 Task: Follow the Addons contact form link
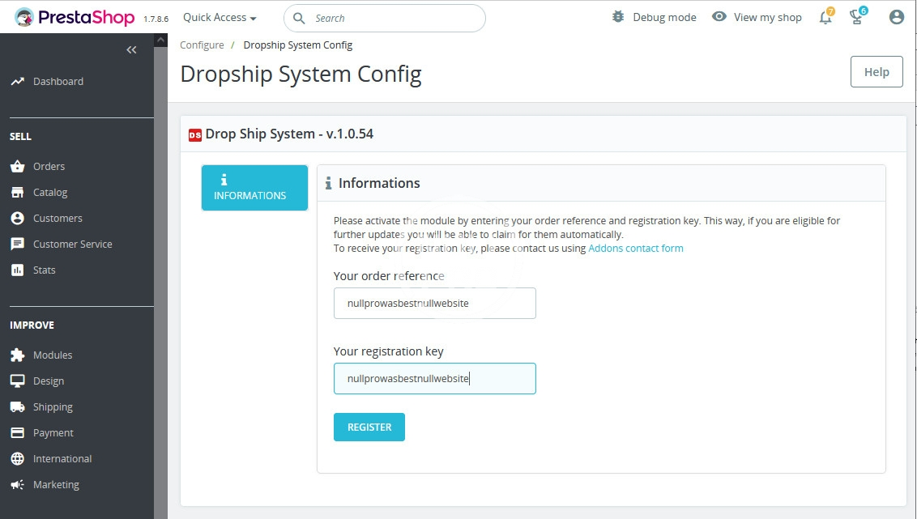pos(636,249)
